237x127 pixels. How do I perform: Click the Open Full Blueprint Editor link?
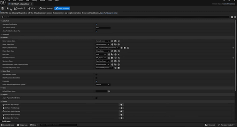click(x=109, y=13)
